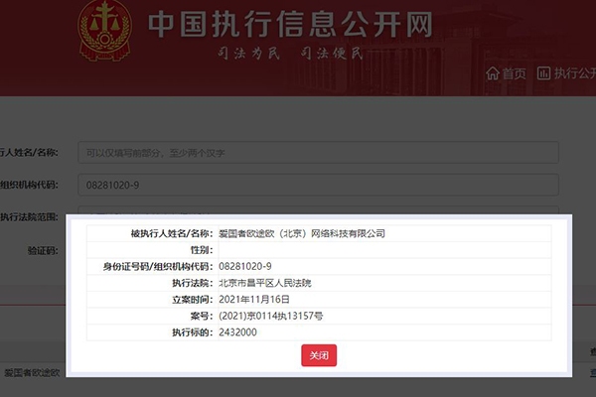Click the 司法为民 司法便民 slogan
This screenshot has height=397, width=596.
pos(290,54)
